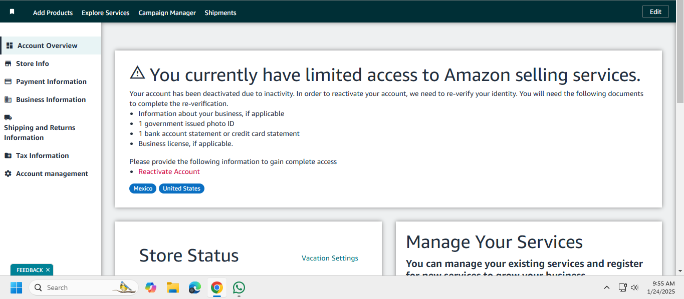The width and height of the screenshot is (684, 299).
Task: Click the Shipping and Returns truck icon
Action: tap(8, 117)
